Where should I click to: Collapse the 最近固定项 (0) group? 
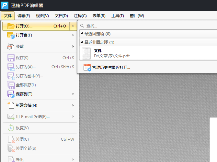[82, 34]
